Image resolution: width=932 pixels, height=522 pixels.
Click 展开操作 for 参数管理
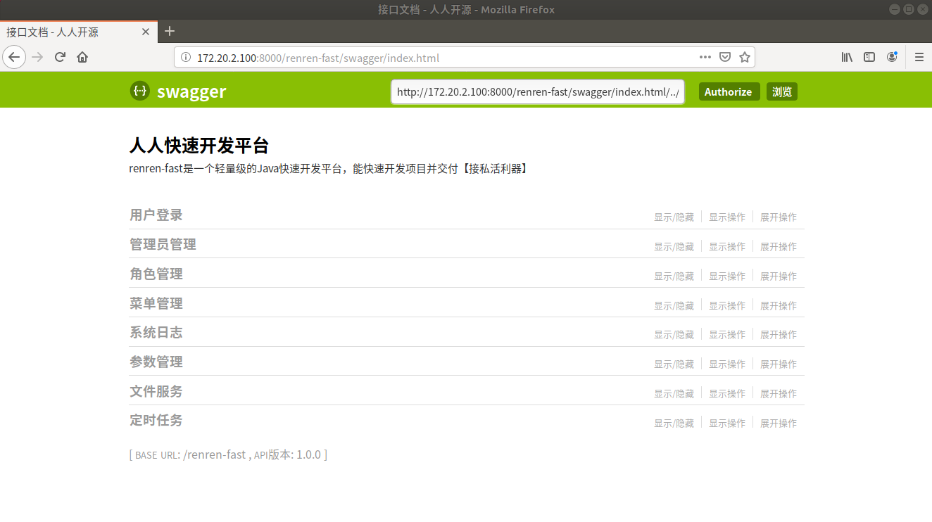[x=779, y=364]
